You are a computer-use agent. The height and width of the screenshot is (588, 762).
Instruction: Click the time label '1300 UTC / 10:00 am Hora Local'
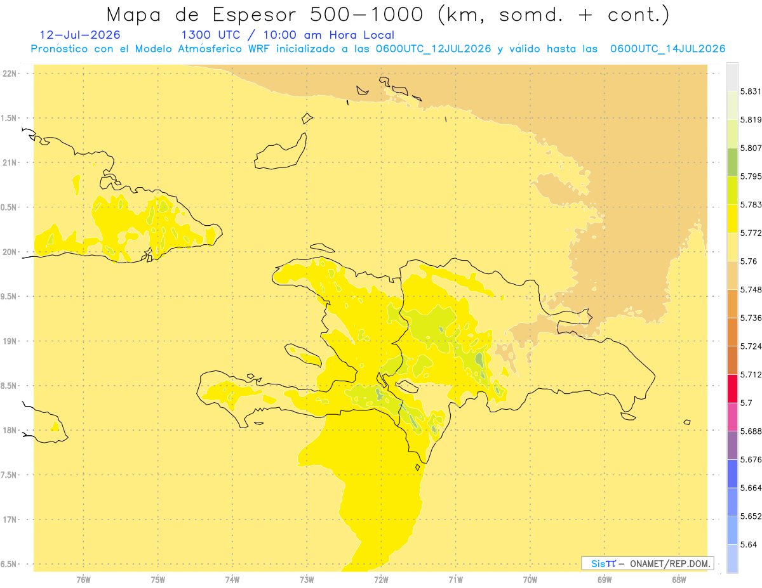point(288,36)
